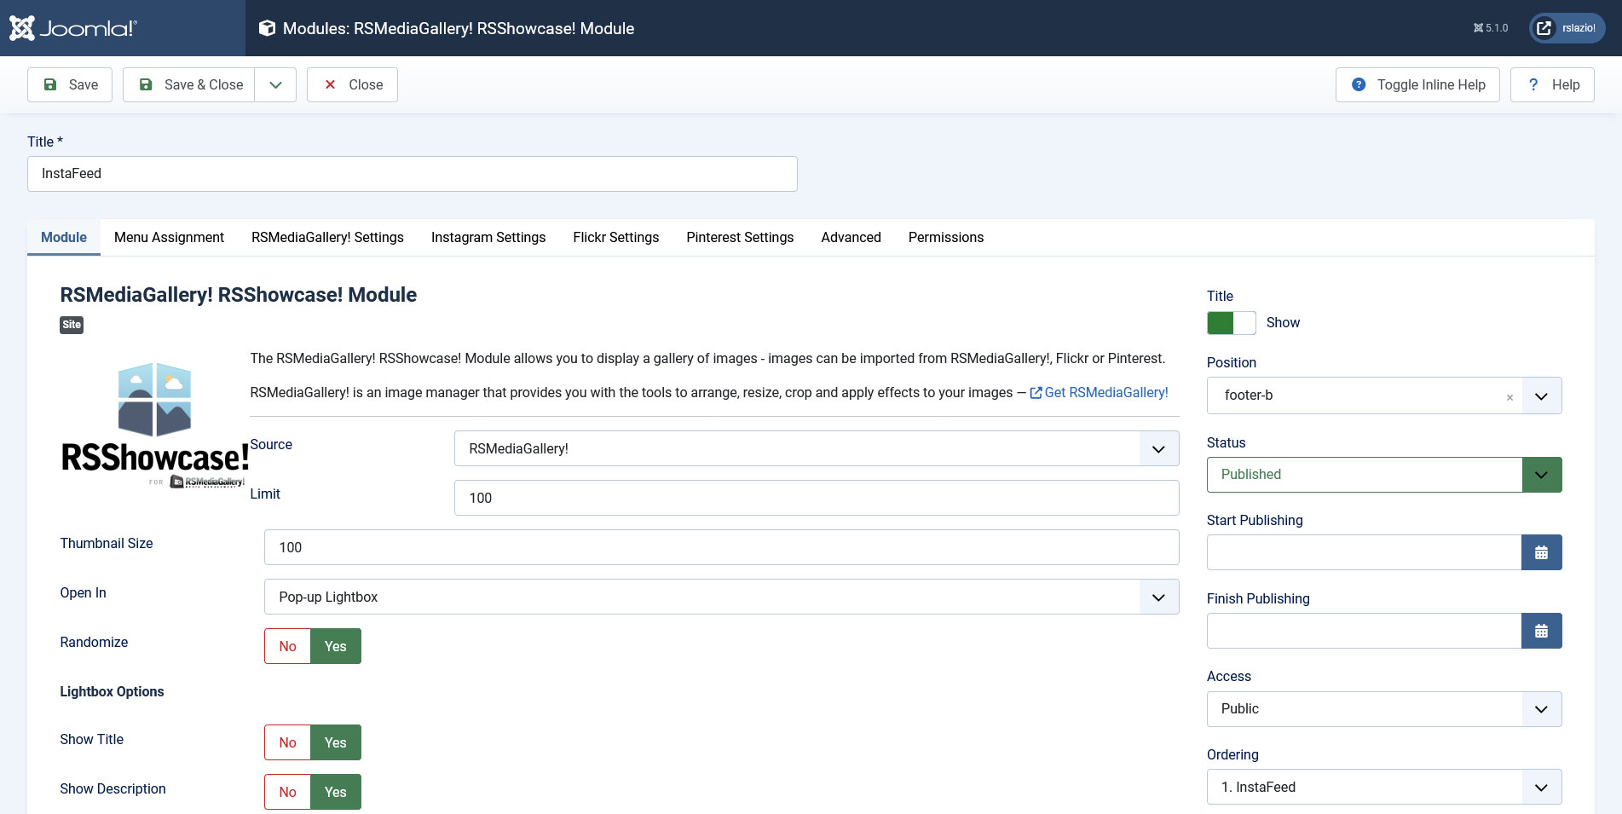The width and height of the screenshot is (1622, 814).
Task: Click the Title input field
Action: tap(413, 174)
